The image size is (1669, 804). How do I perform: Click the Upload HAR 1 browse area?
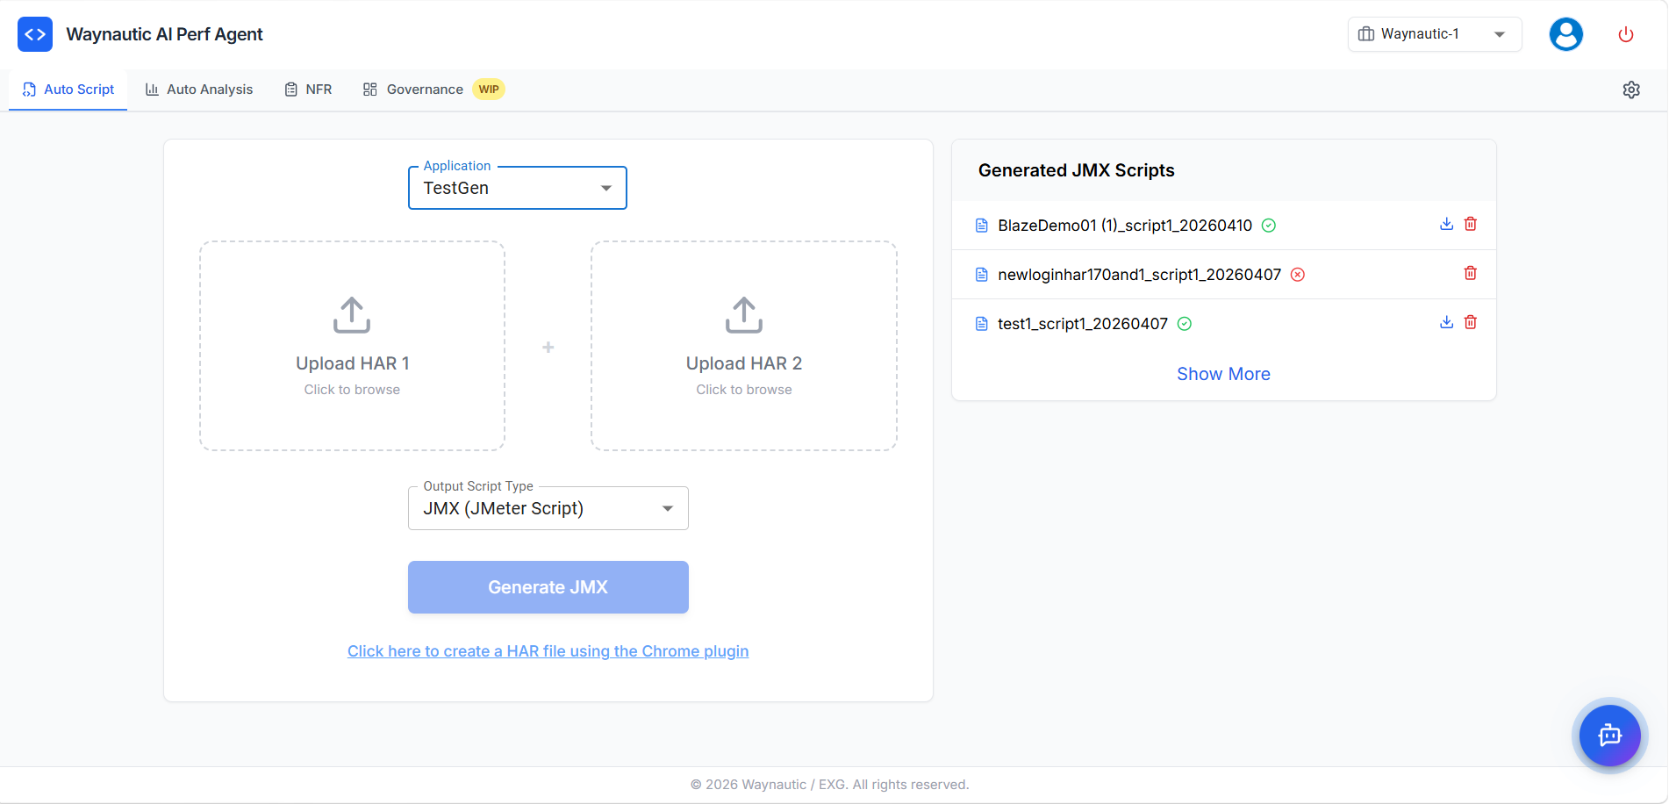[352, 346]
